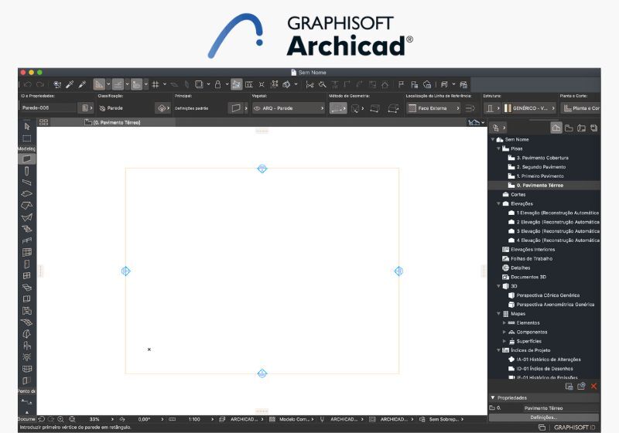
Task: Click the 33% zoom value in the status bar
Action: click(94, 419)
